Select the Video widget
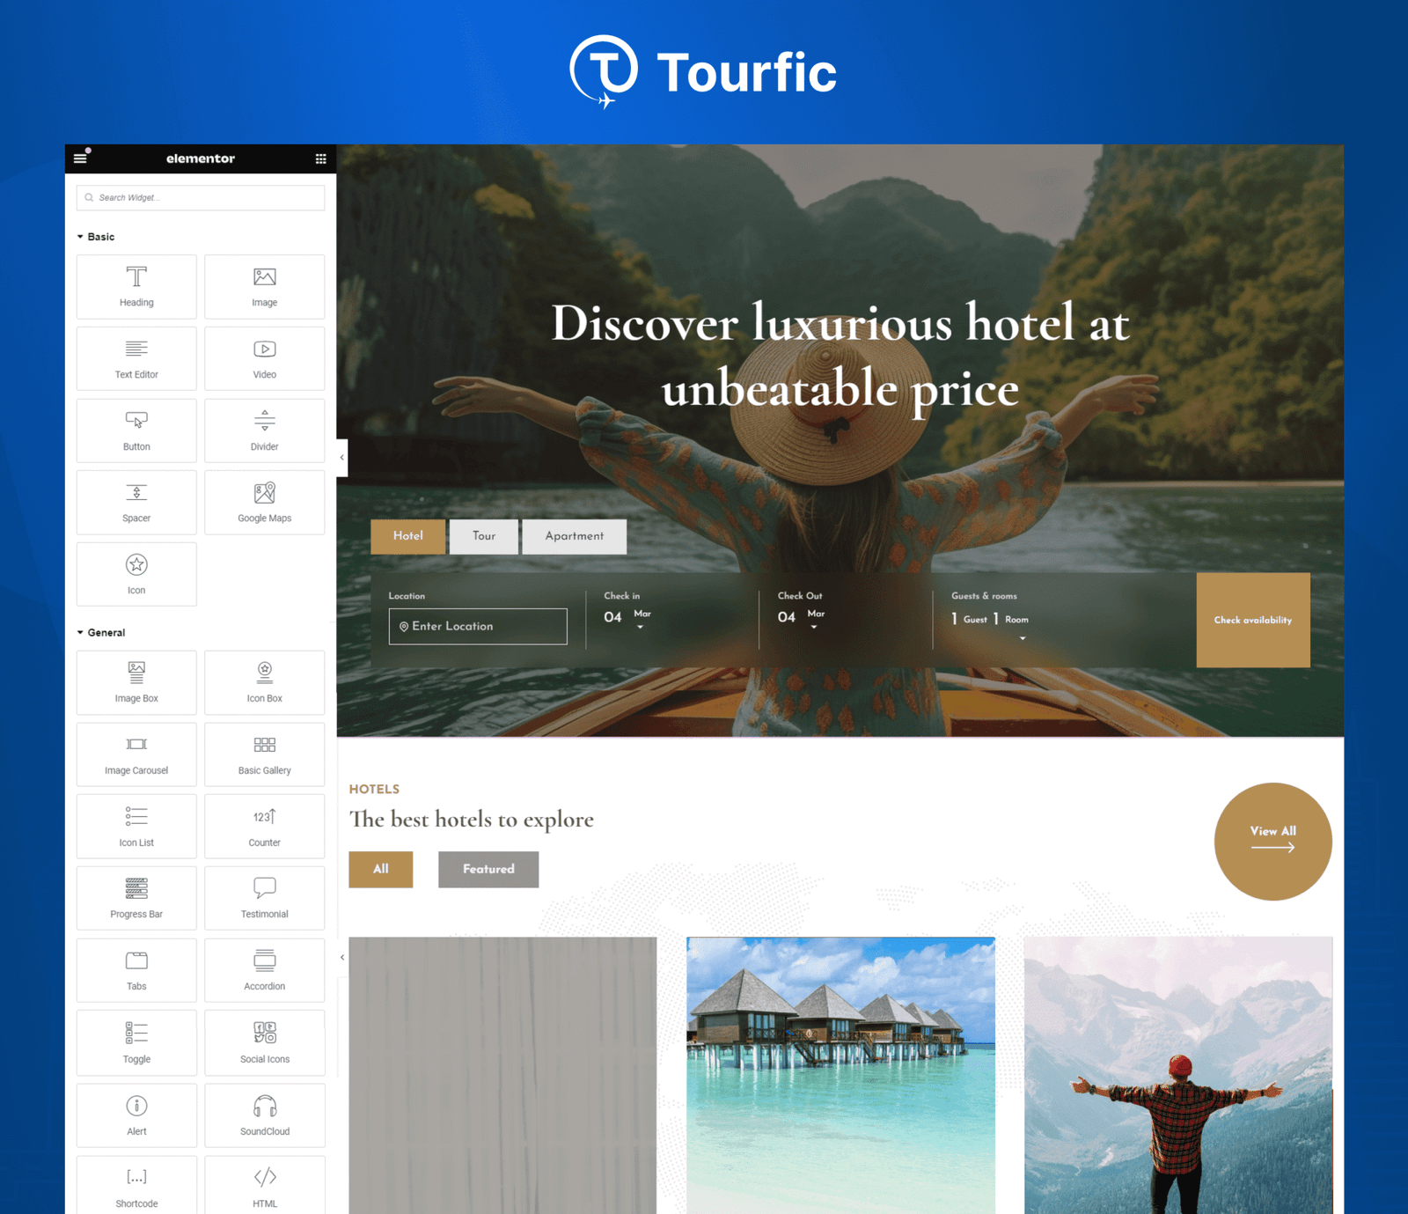 coord(265,359)
